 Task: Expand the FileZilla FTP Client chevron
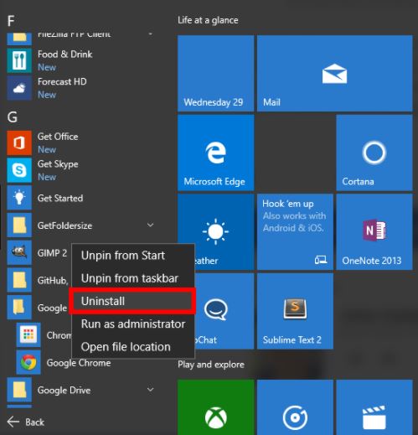tap(150, 34)
